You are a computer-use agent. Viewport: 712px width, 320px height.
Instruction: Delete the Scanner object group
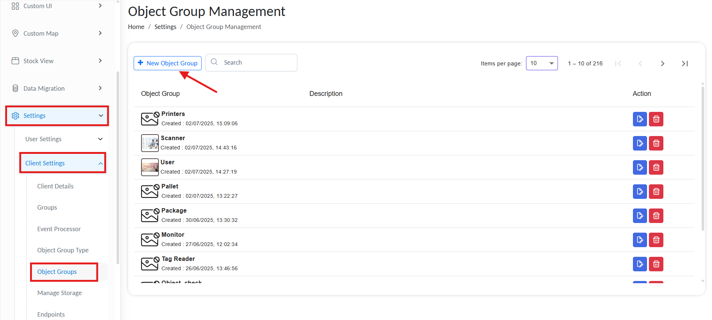(656, 143)
